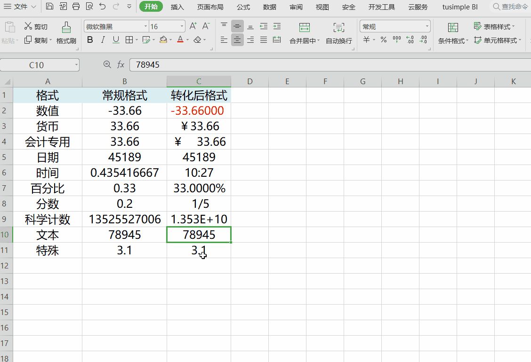531x362 pixels.
Task: Click the percent style icon
Action: click(x=384, y=40)
